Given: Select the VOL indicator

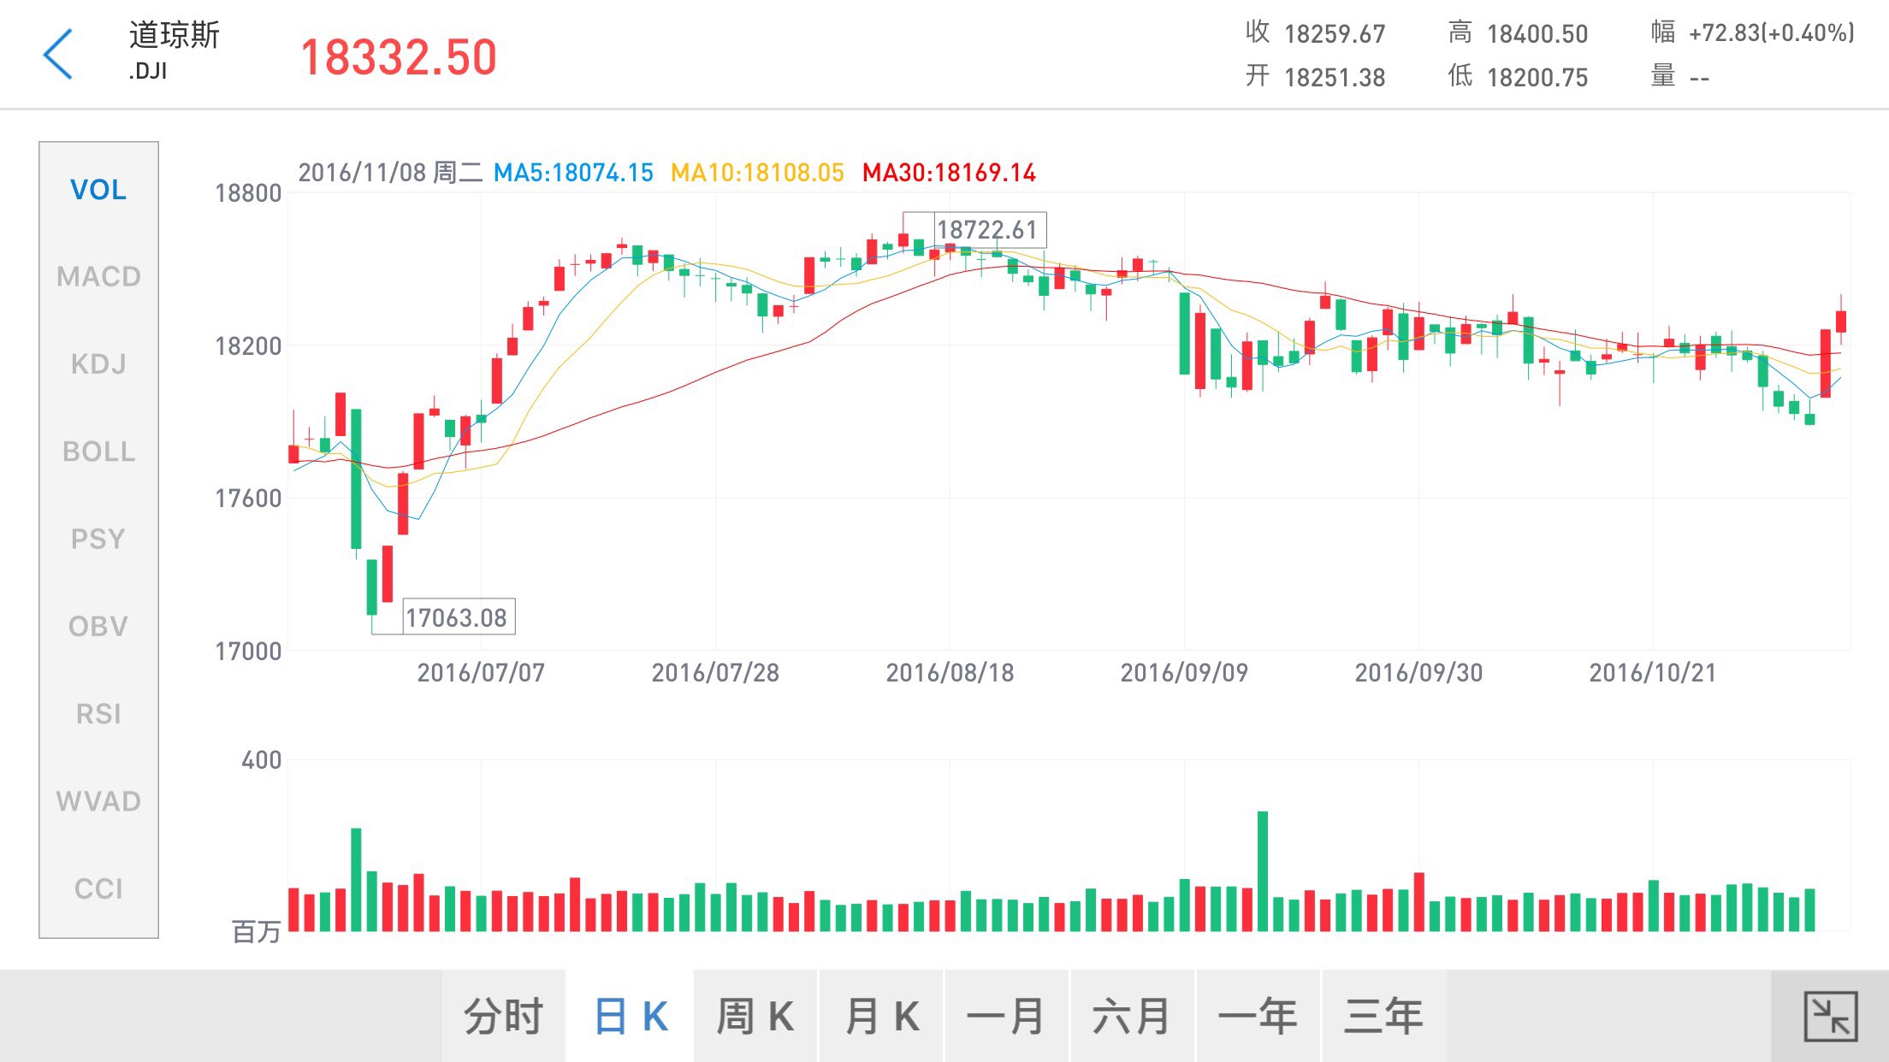Looking at the screenshot, I should point(98,190).
